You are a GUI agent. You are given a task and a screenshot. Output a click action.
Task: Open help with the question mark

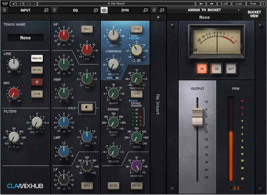pos(263,4)
